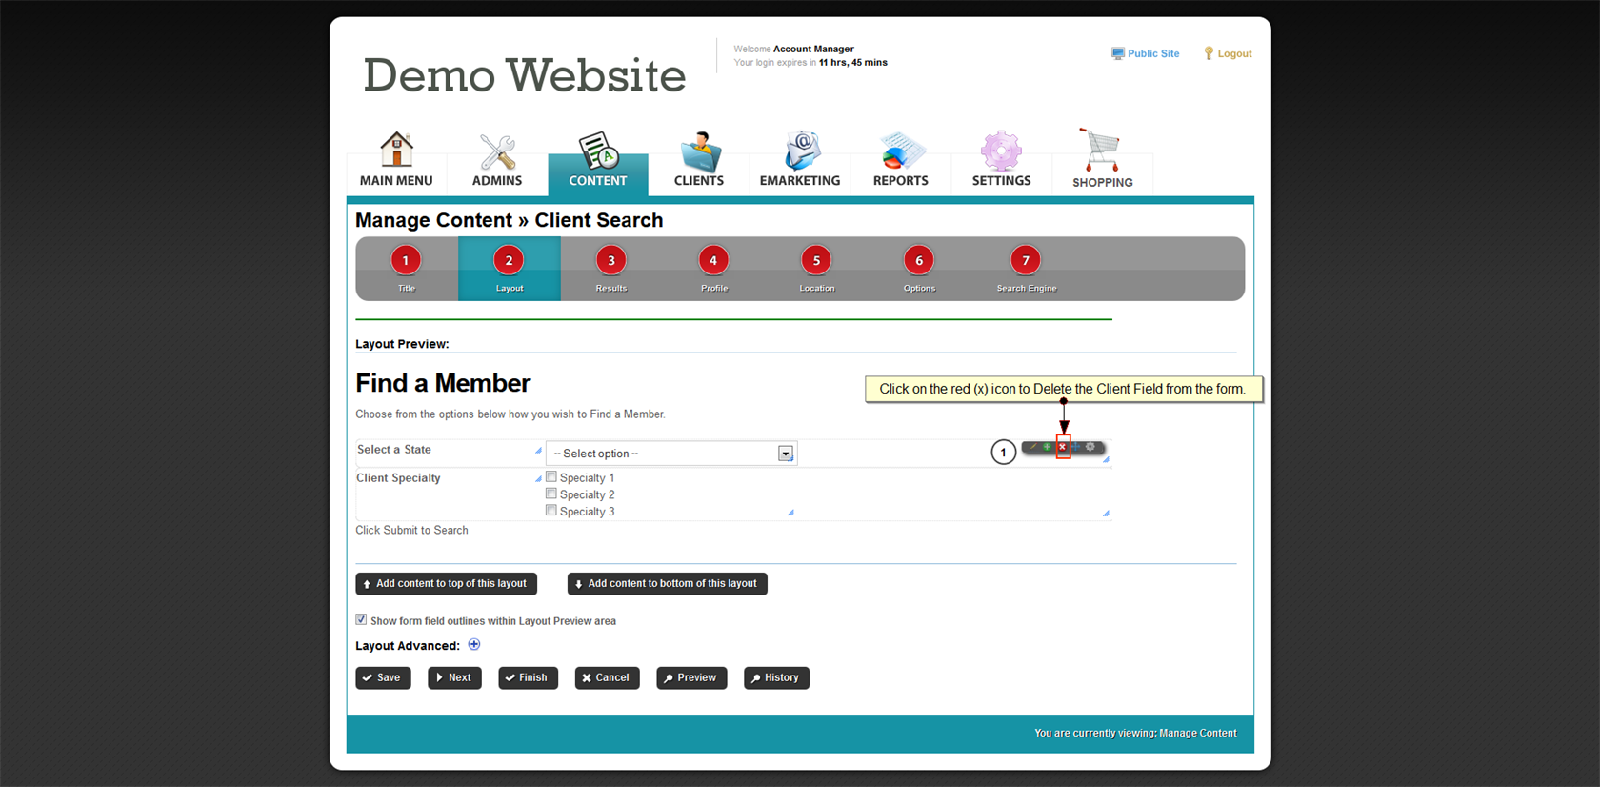Open the Select a State dropdown
This screenshot has width=1600, height=787.
pyautogui.click(x=785, y=454)
